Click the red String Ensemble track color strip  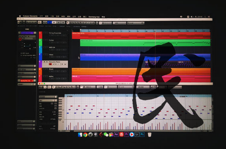[x=41, y=35]
